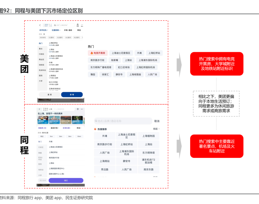This screenshot has height=204, width=259.
Task: Select the 机场车站 category in Meituan sidebar
Action: pyautogui.click(x=42, y=70)
